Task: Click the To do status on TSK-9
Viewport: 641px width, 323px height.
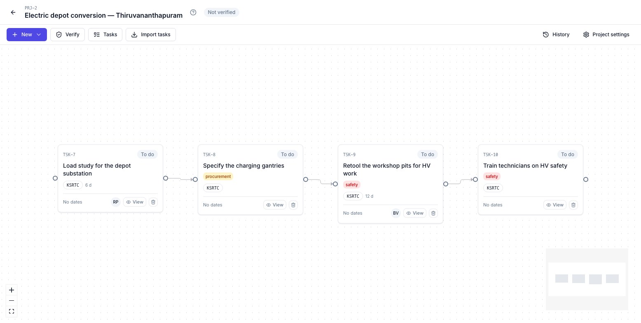Action: [428, 154]
